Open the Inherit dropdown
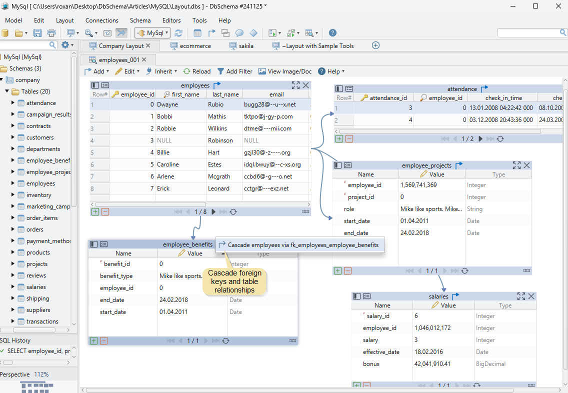The height and width of the screenshot is (393, 568). [161, 71]
